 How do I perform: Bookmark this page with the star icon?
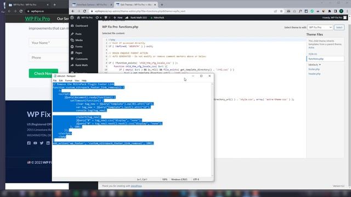pos(281,11)
